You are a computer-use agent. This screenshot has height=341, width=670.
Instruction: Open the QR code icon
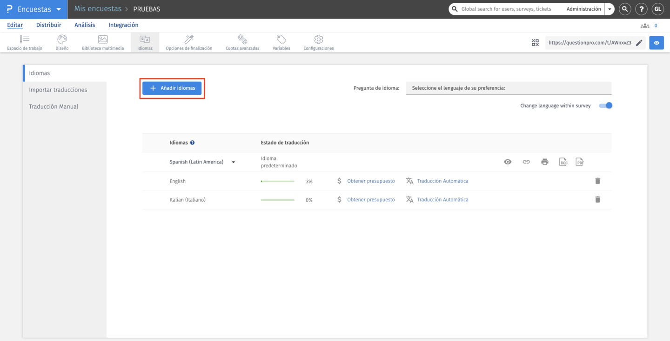[535, 43]
